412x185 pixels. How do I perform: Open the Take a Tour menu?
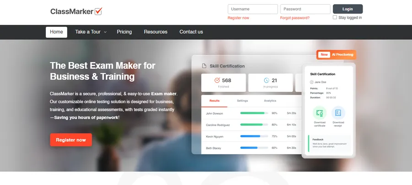88,32
